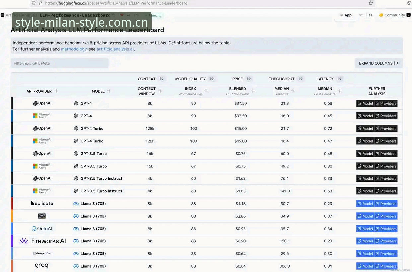Sort by Model column arrows
This screenshot has width=412, height=272.
click(109, 91)
